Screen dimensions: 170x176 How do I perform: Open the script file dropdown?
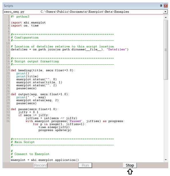(165, 12)
